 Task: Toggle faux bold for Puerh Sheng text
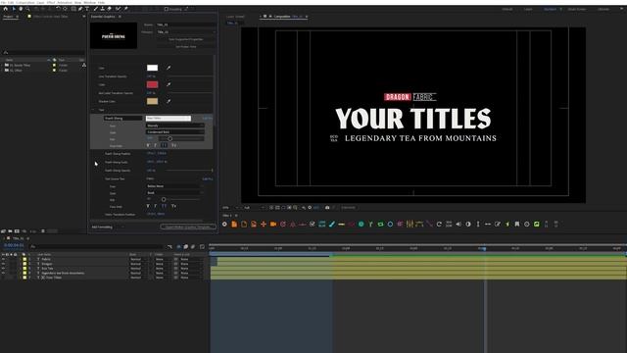pos(148,145)
